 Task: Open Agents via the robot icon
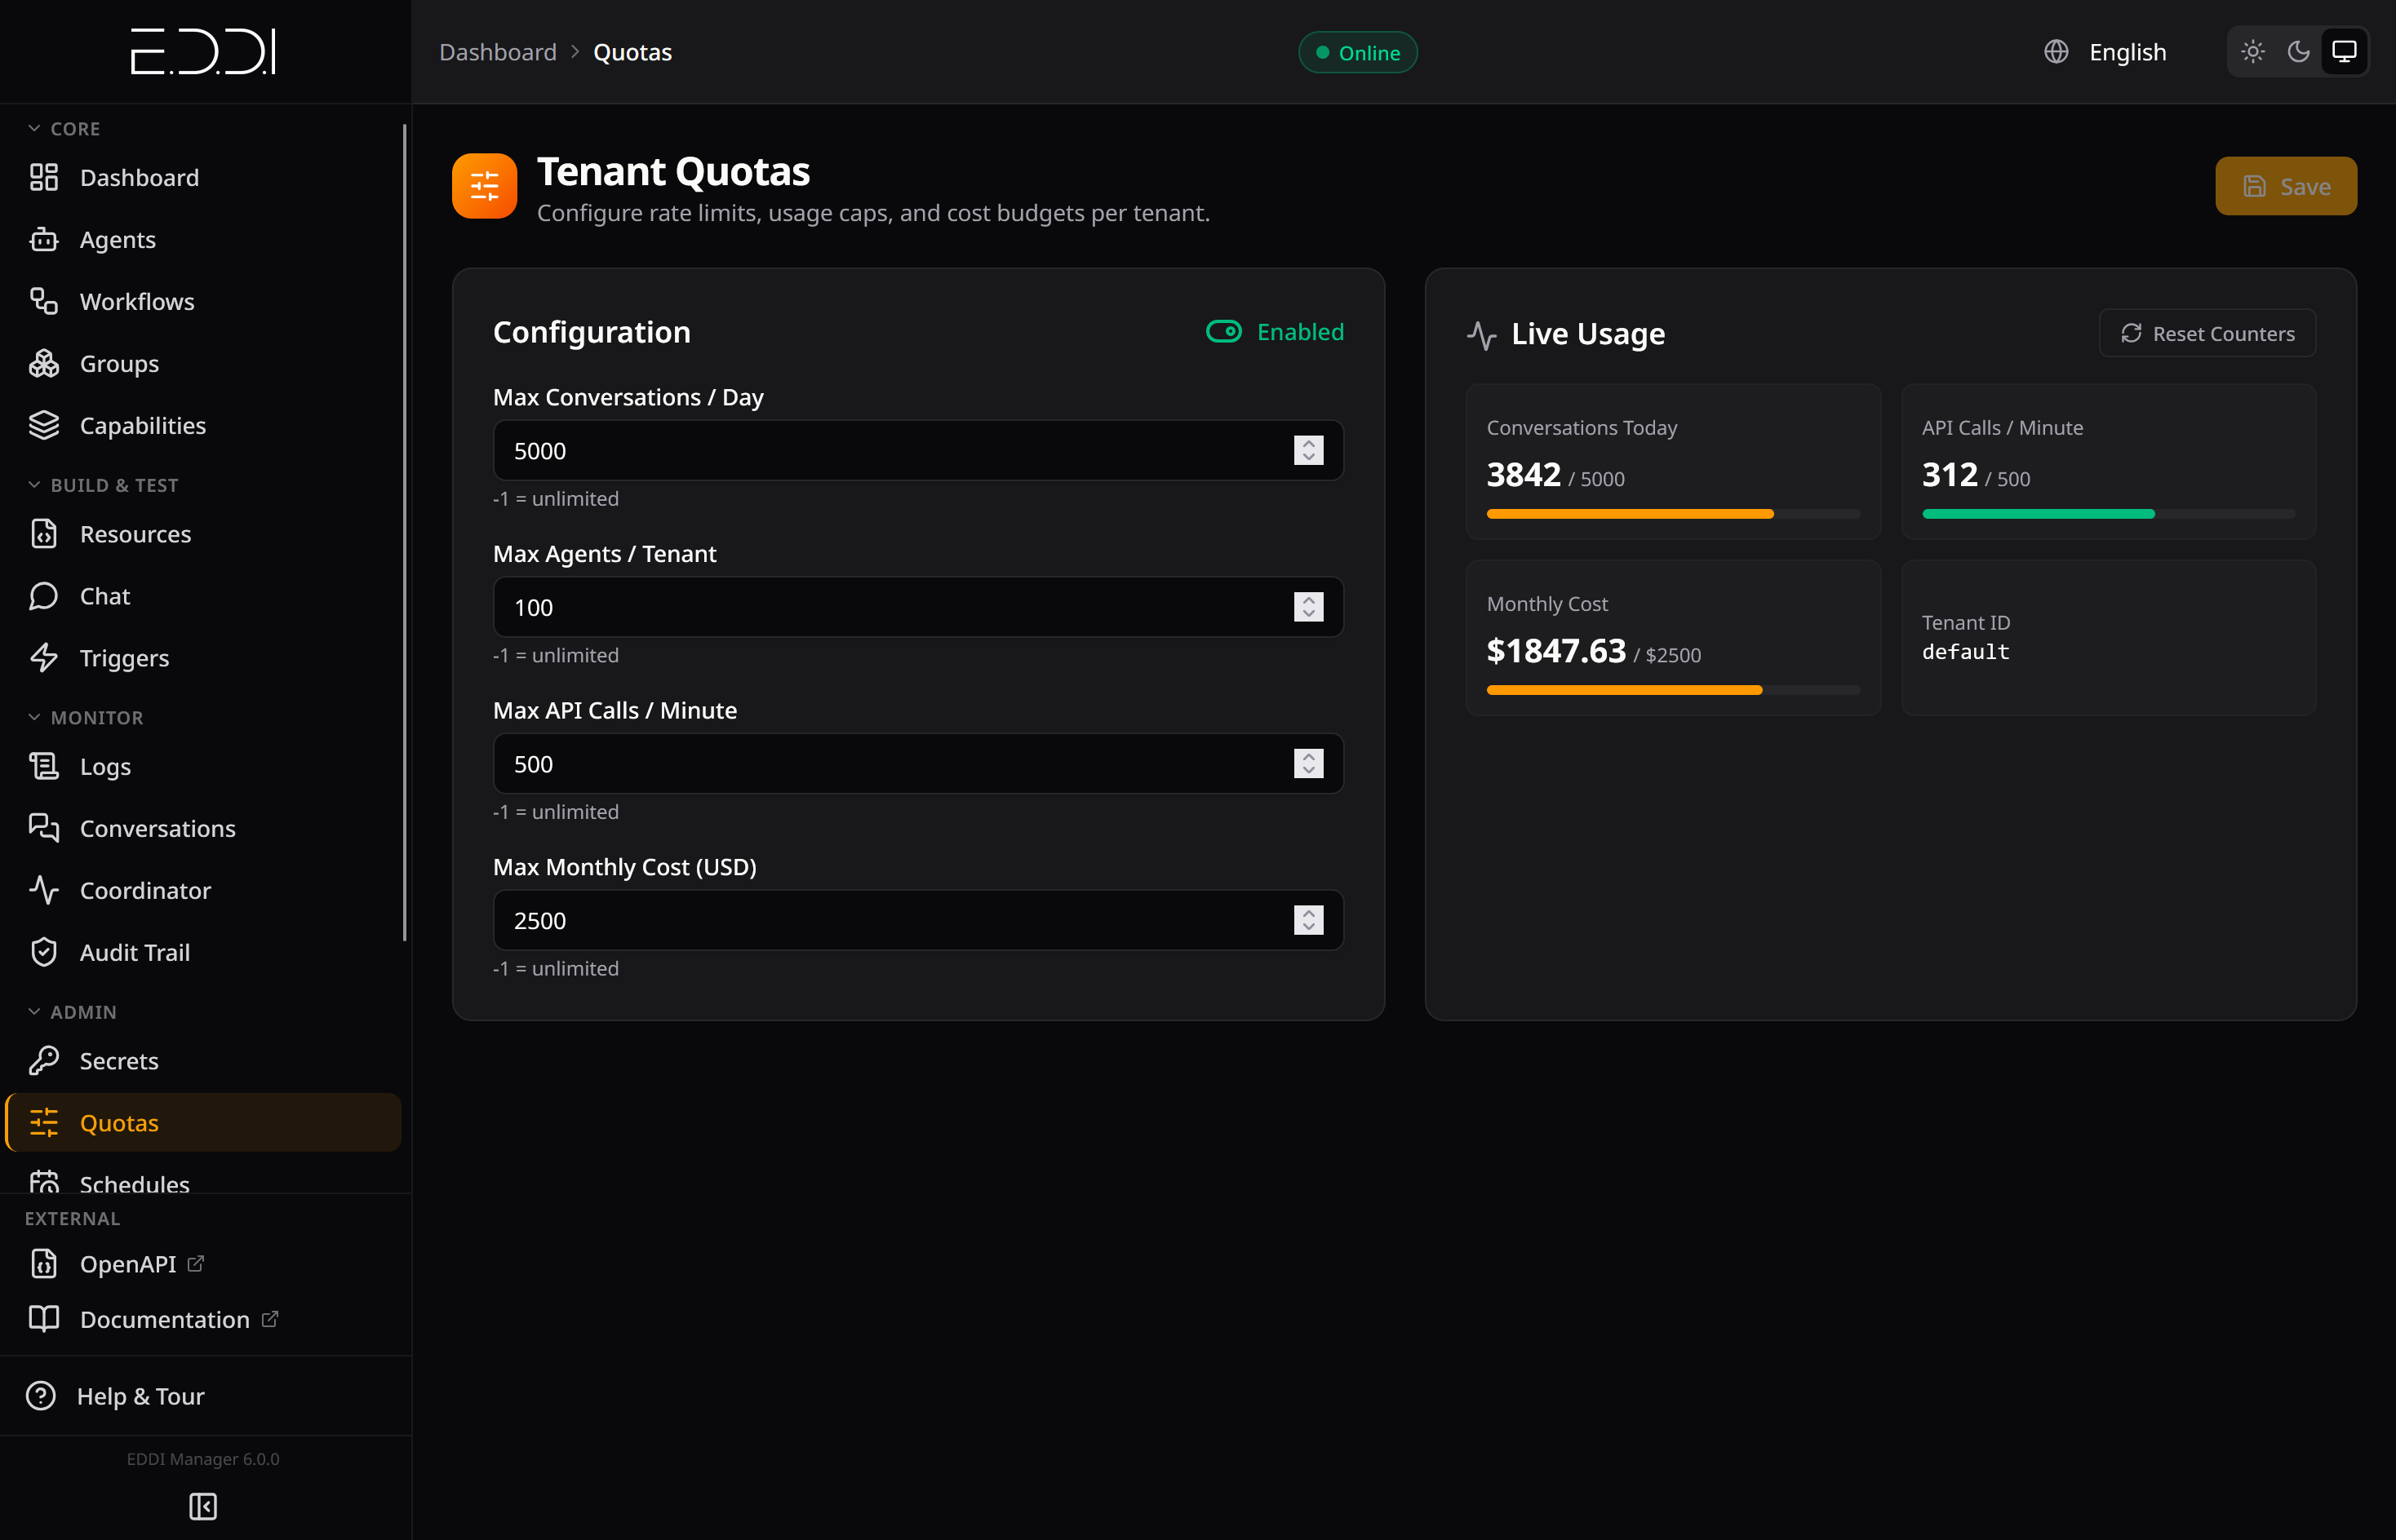(x=44, y=240)
